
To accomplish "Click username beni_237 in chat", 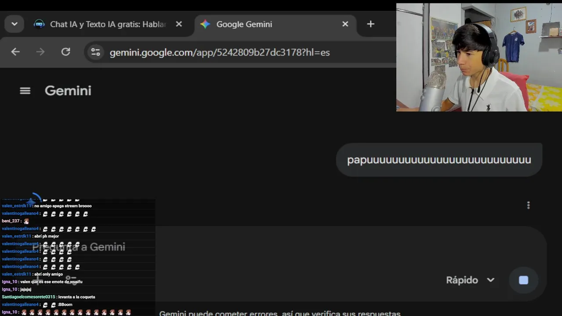I will point(11,221).
